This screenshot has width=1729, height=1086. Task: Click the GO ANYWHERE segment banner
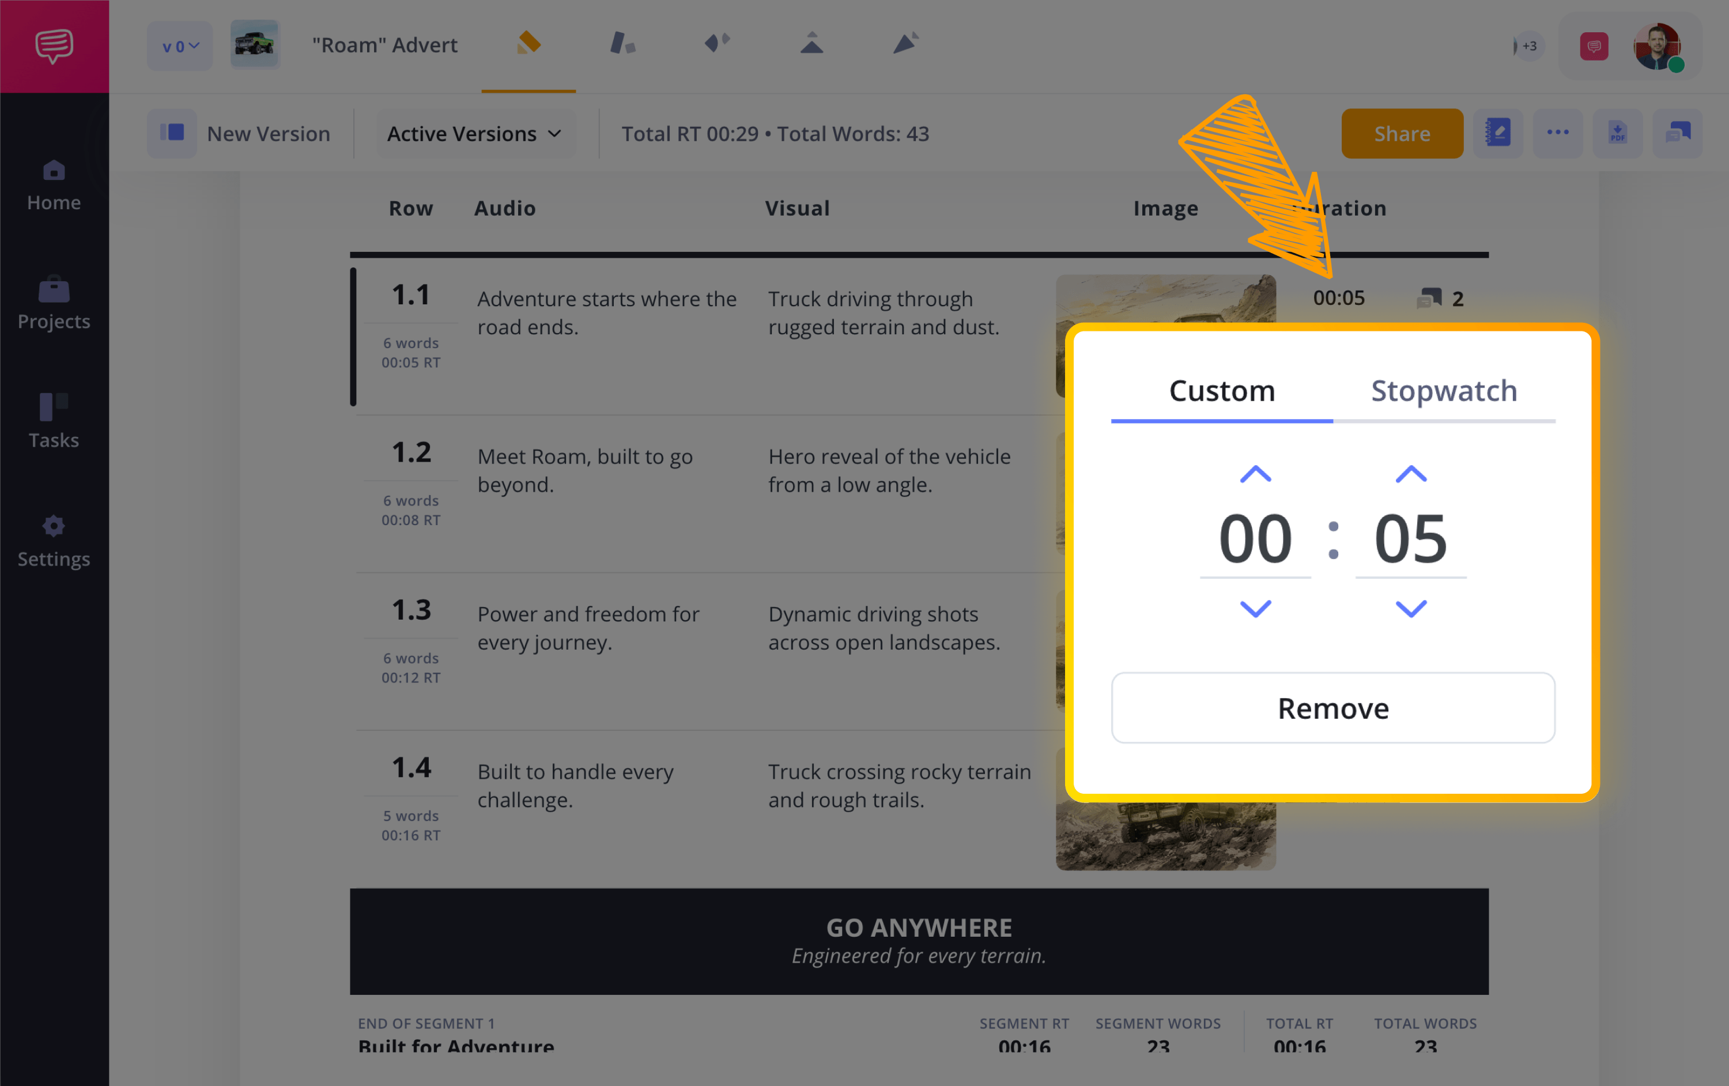pyautogui.click(x=919, y=942)
